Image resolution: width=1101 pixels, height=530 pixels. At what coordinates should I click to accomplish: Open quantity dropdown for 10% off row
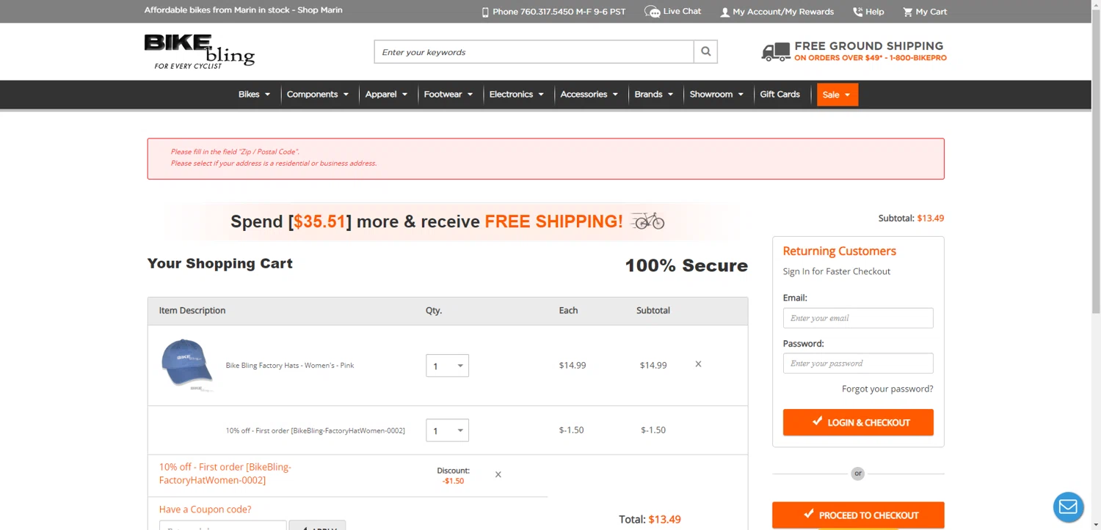pyautogui.click(x=447, y=430)
